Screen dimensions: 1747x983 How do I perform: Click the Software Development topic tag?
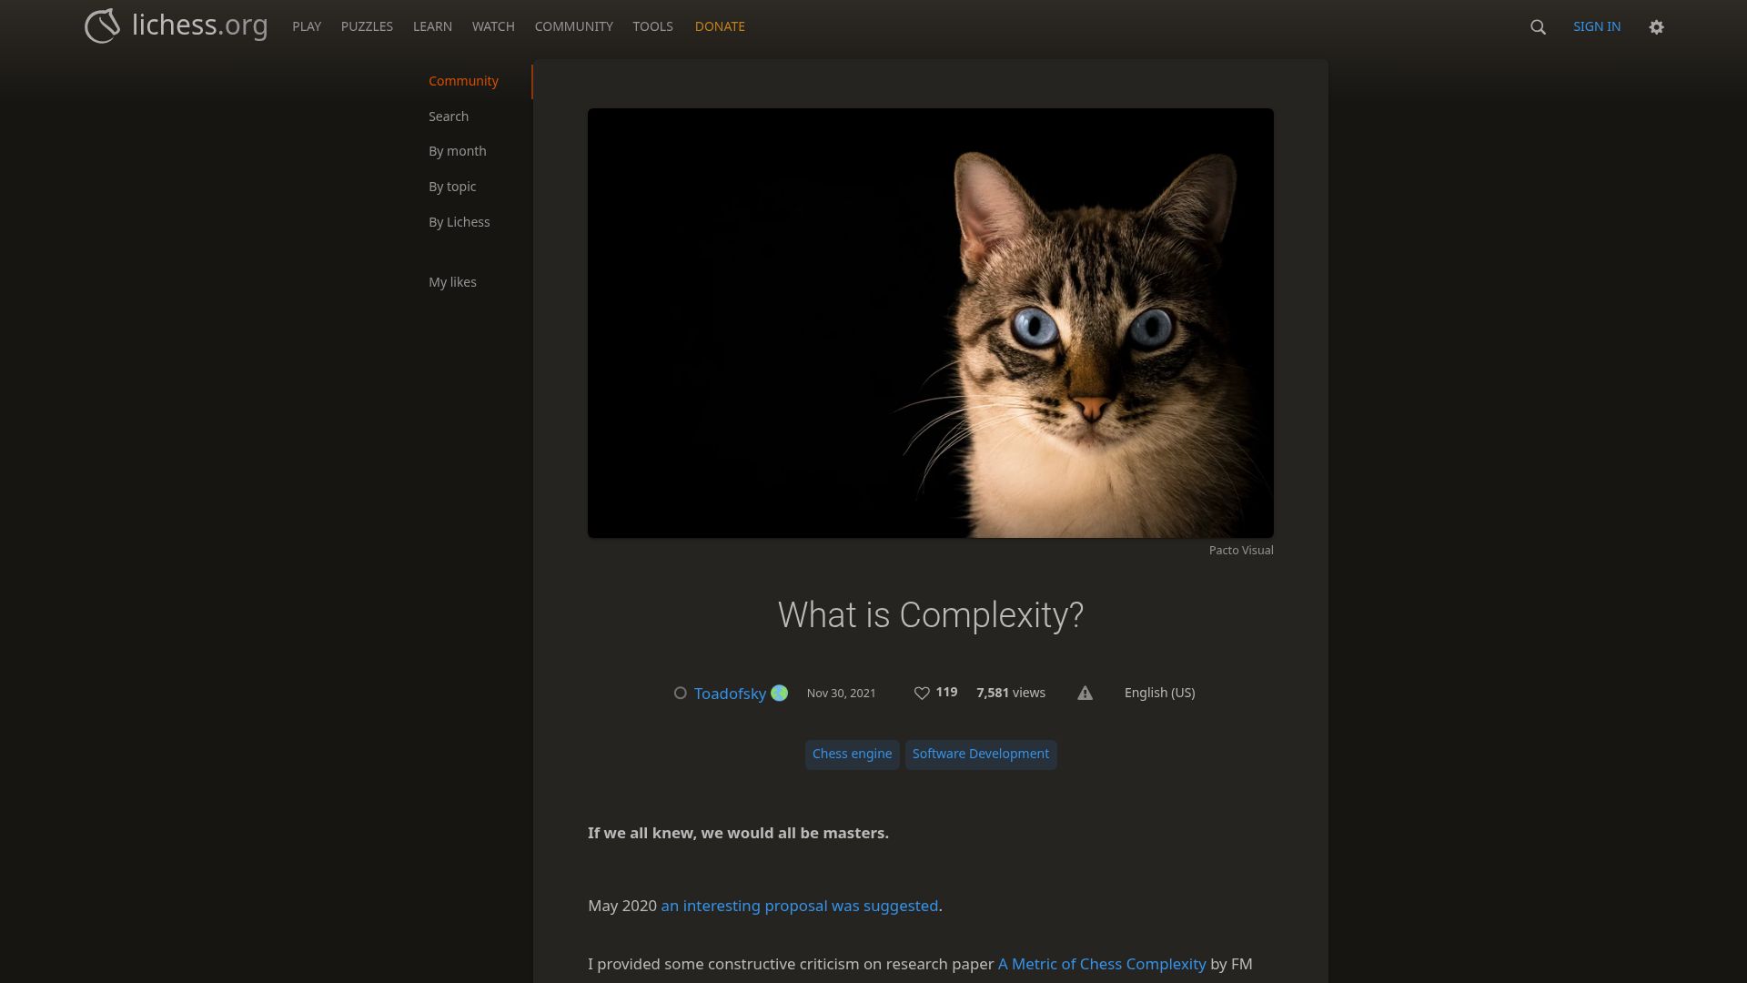click(981, 754)
